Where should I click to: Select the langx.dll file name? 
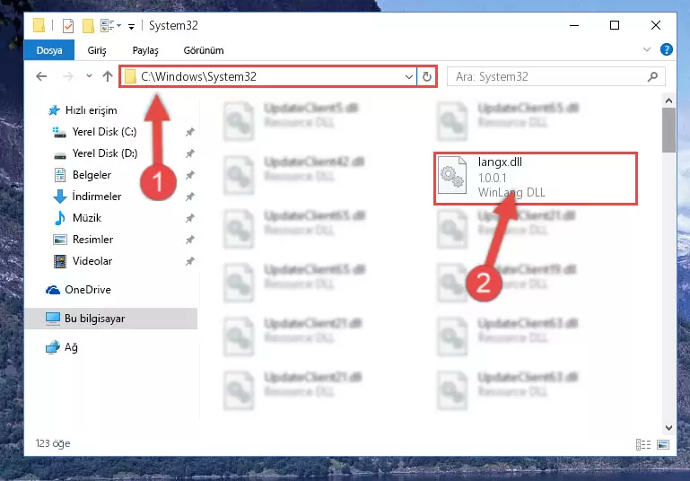pos(500,162)
